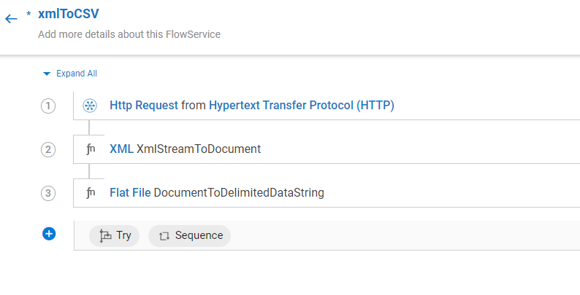This screenshot has width=580, height=295.
Task: Edit the xmlToCSV FlowService title
Action: pos(69,14)
